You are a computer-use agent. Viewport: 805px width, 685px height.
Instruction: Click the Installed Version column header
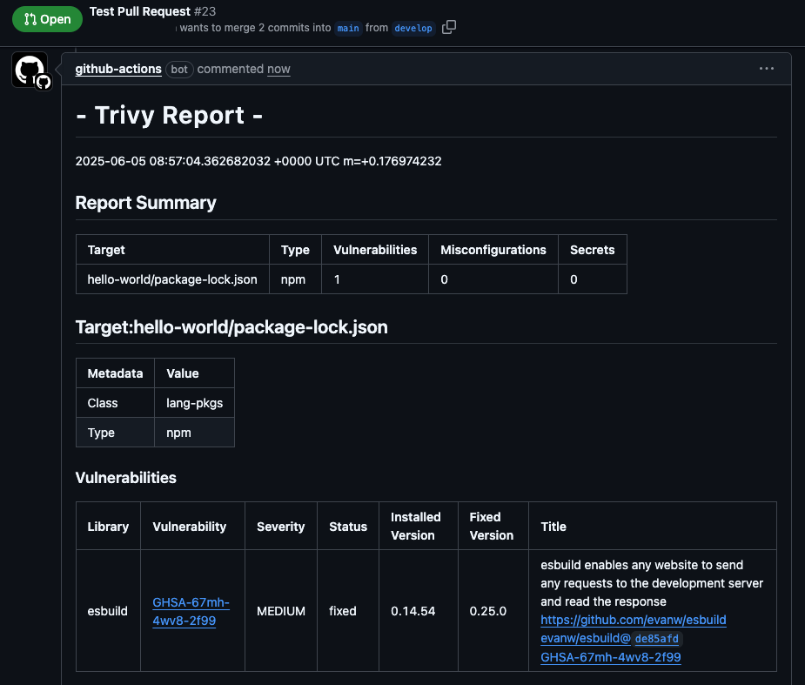(x=418, y=527)
